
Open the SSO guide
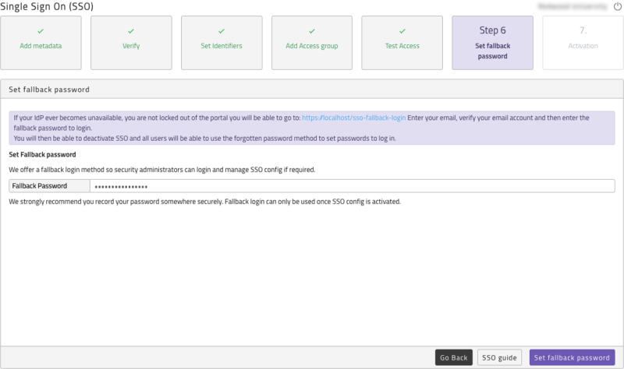pyautogui.click(x=499, y=357)
